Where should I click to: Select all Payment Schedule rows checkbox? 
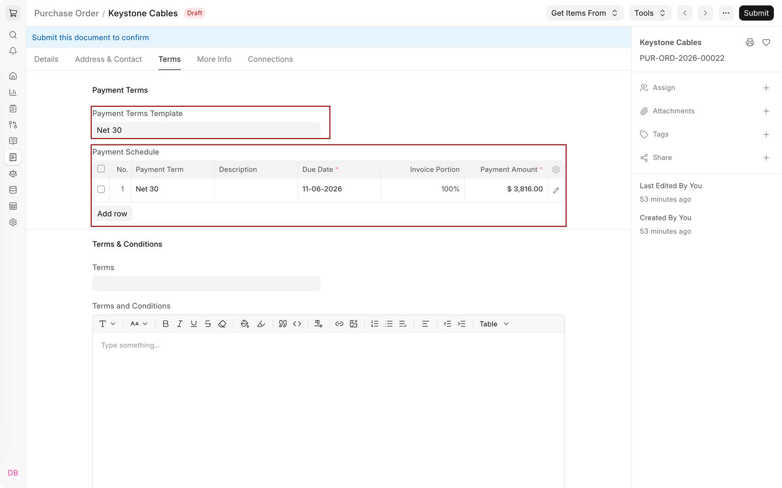point(101,169)
